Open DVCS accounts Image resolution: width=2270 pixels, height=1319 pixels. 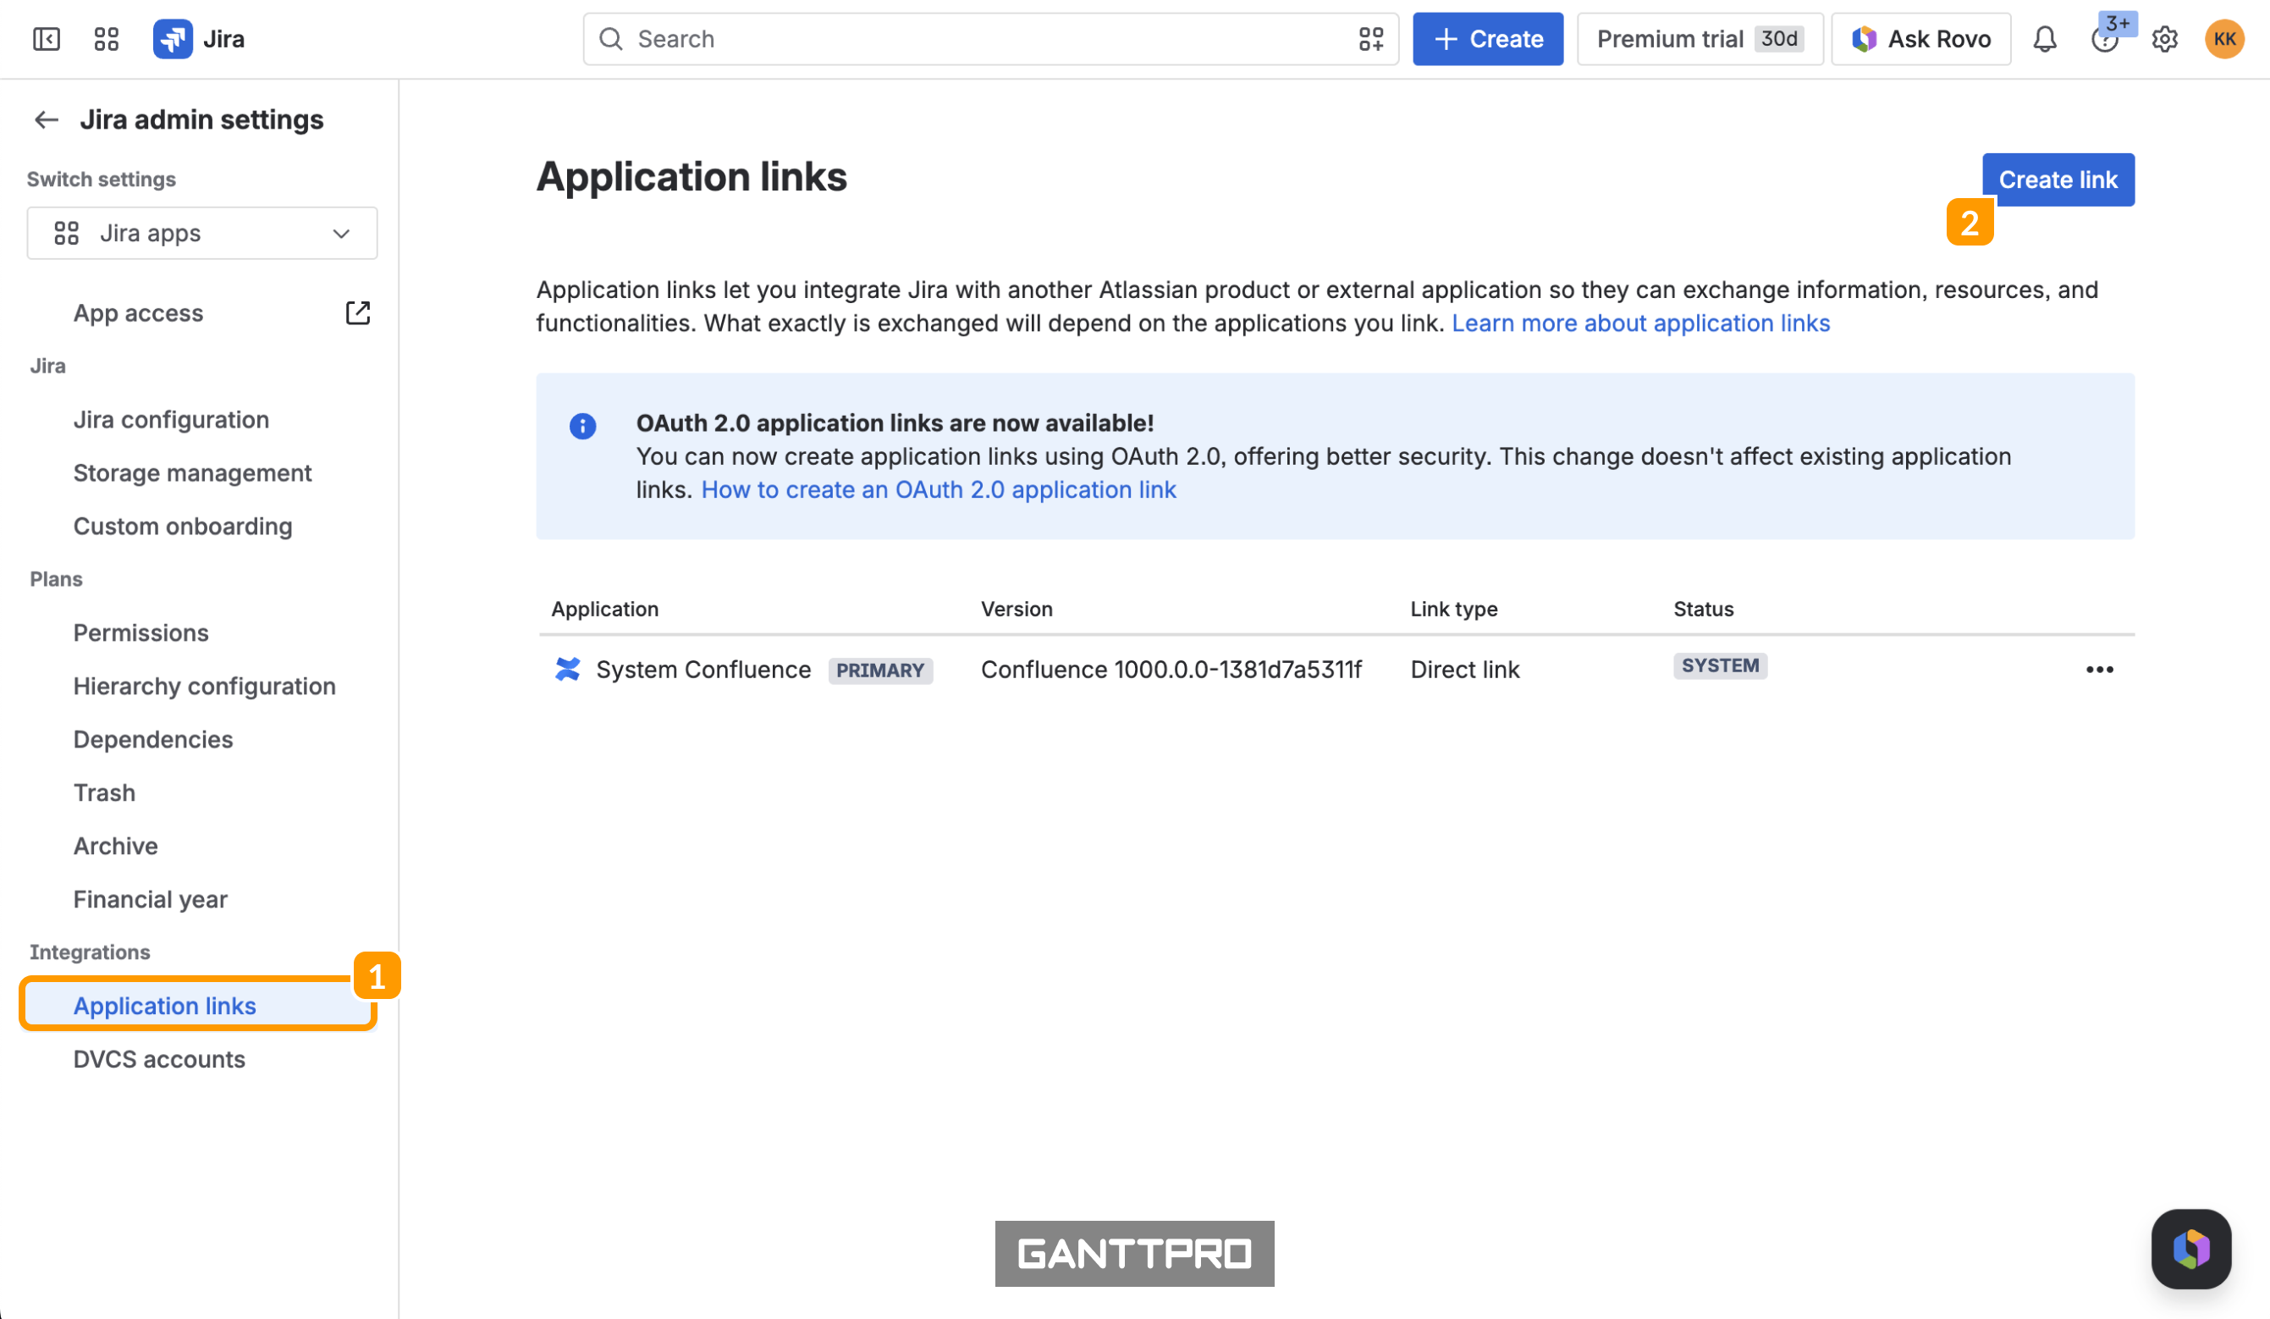point(158,1058)
